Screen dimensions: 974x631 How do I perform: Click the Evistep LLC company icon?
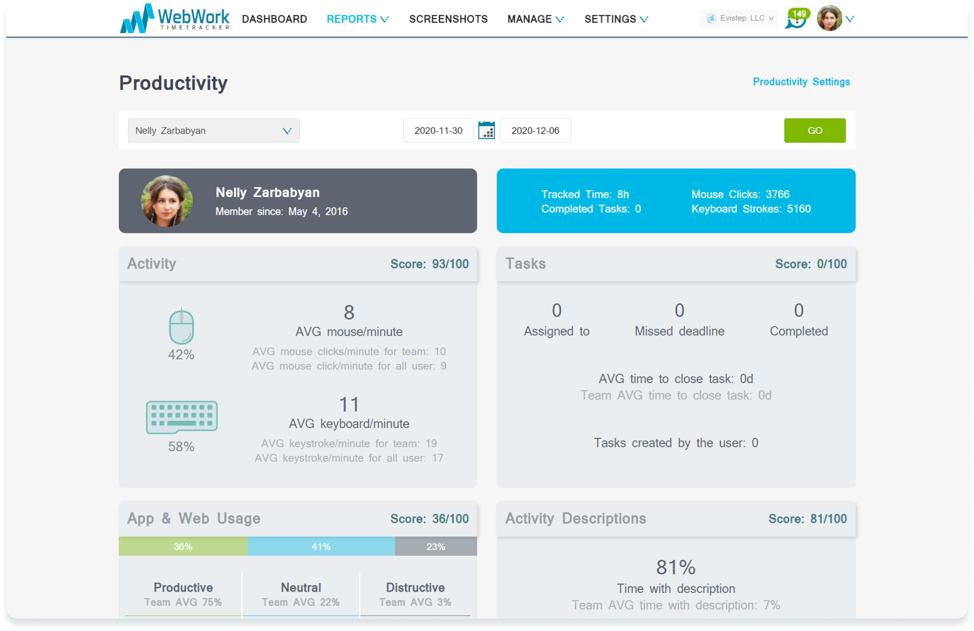click(711, 18)
